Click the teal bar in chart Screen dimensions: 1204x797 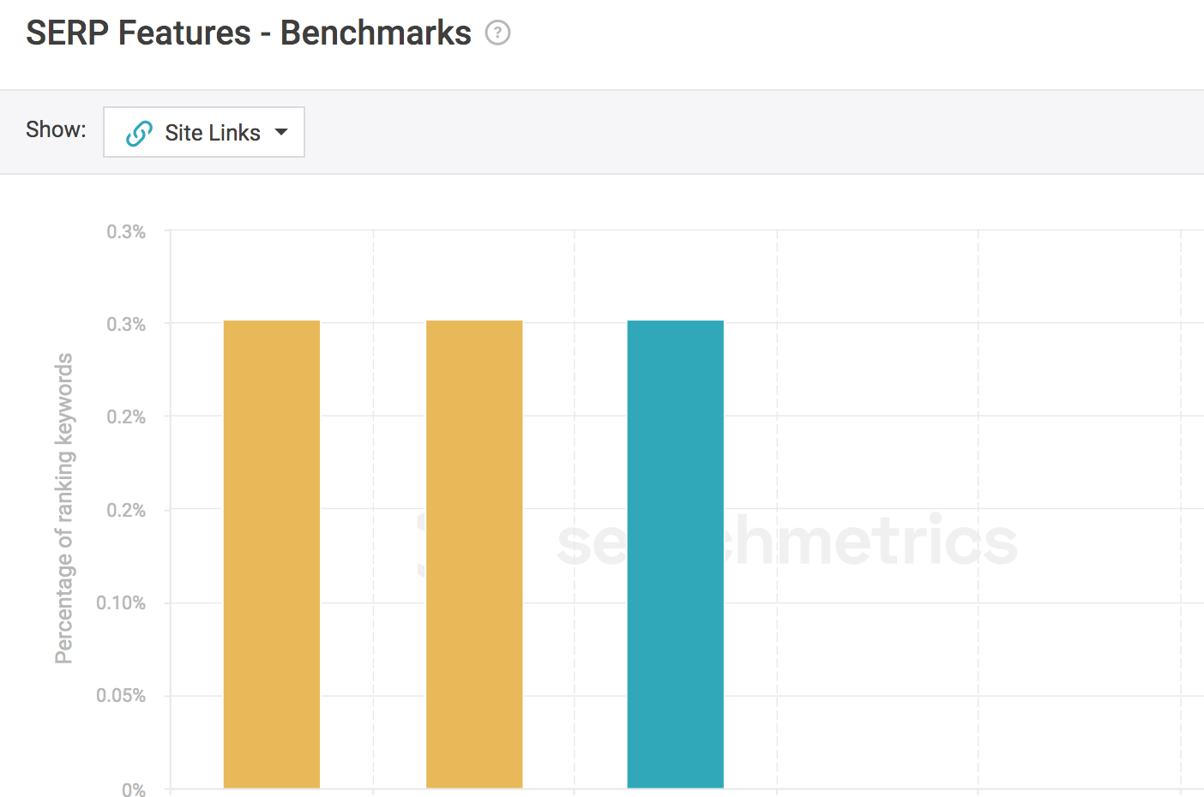click(676, 554)
